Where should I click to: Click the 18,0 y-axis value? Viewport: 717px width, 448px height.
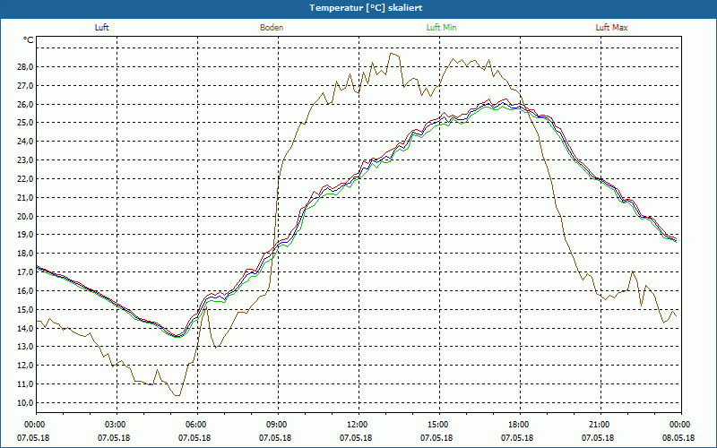[x=26, y=254]
